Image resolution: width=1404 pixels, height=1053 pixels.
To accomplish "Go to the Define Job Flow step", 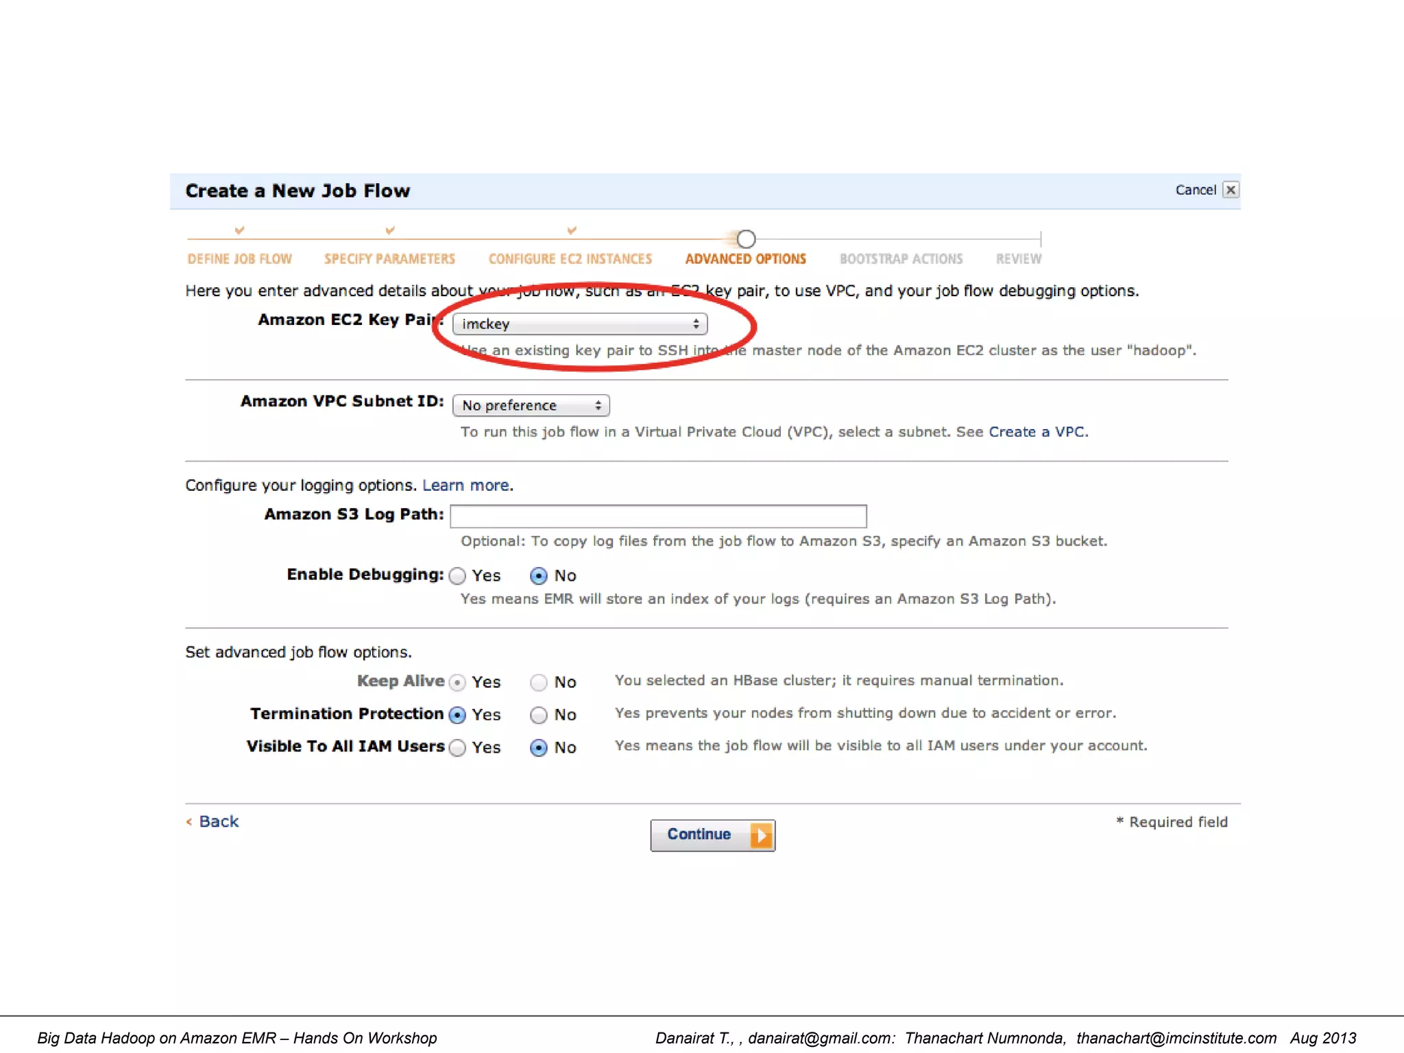I will [239, 259].
